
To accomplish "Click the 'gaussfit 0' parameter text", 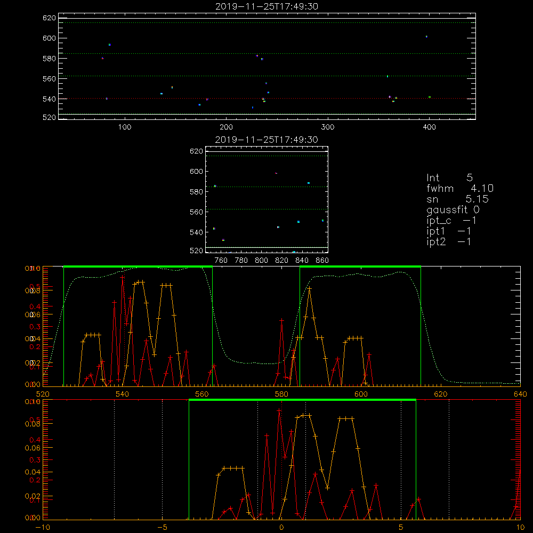I will (x=453, y=209).
